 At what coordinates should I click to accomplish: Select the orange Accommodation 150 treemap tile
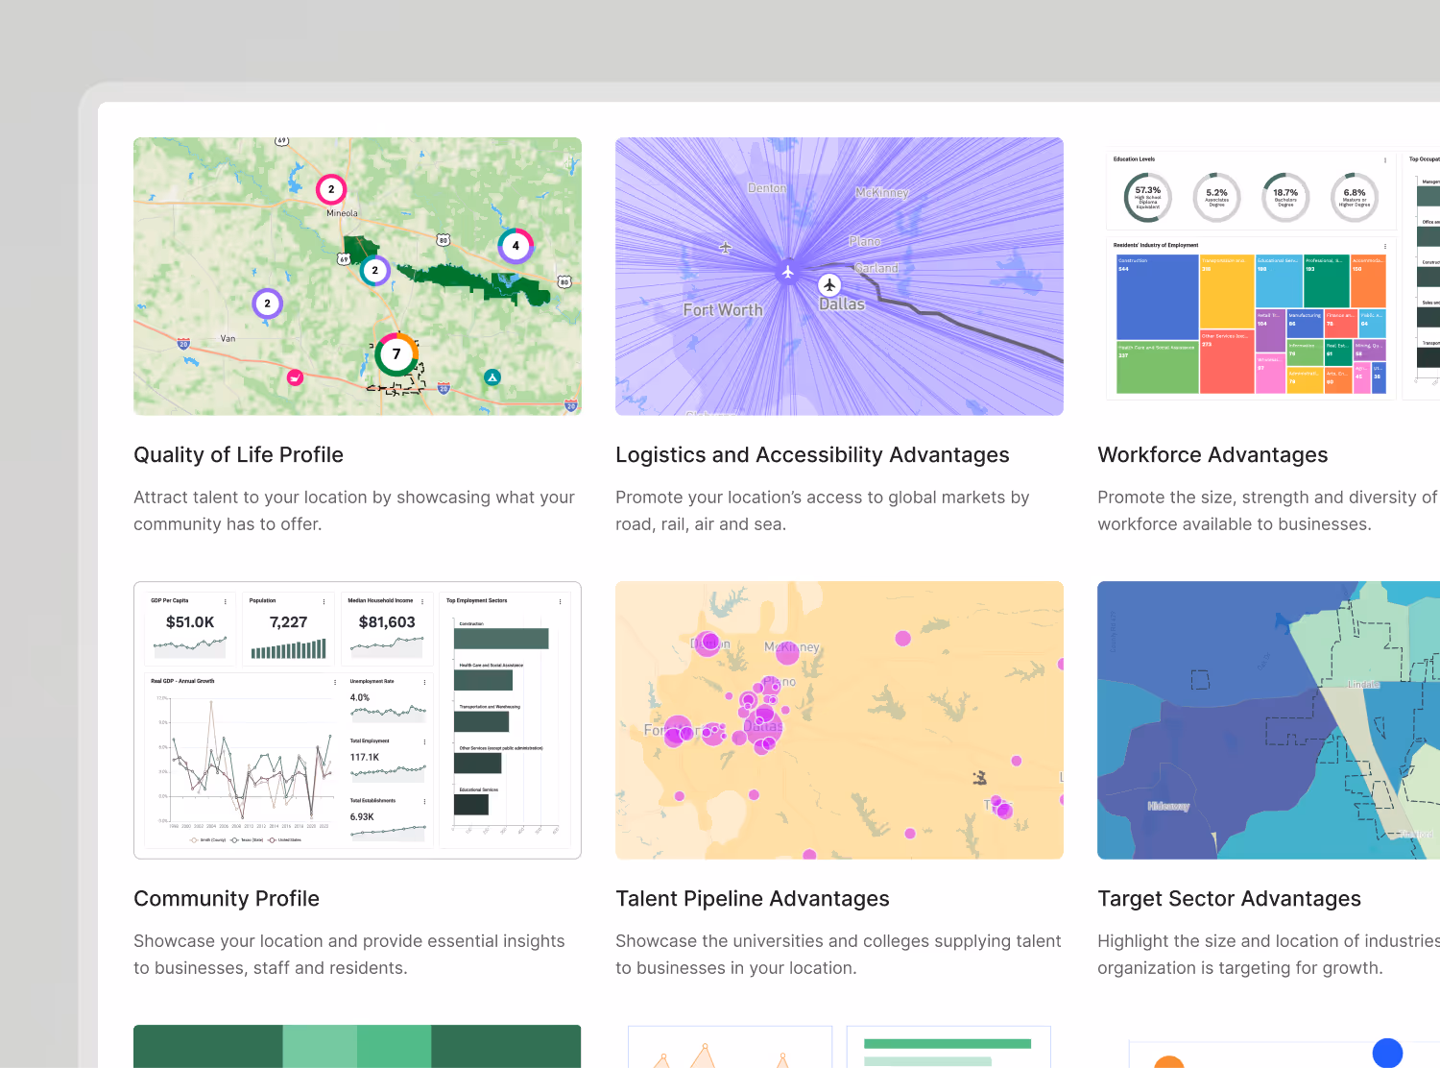pyautogui.click(x=1368, y=281)
